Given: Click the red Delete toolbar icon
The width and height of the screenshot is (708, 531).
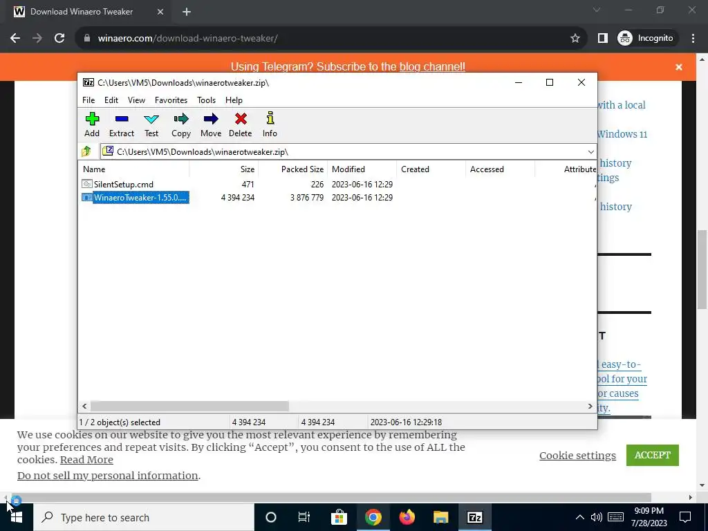Looking at the screenshot, I should point(240,124).
